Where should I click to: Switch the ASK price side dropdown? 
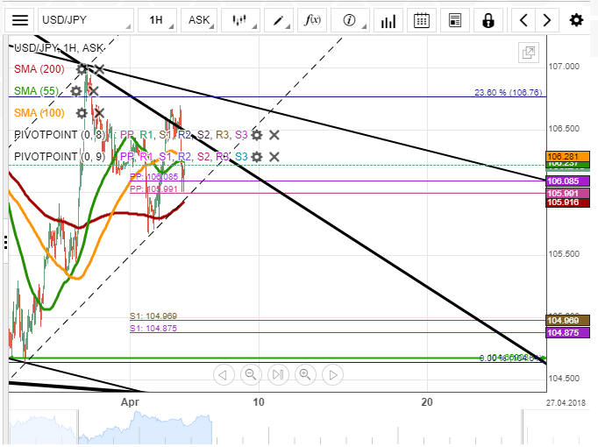coord(199,20)
